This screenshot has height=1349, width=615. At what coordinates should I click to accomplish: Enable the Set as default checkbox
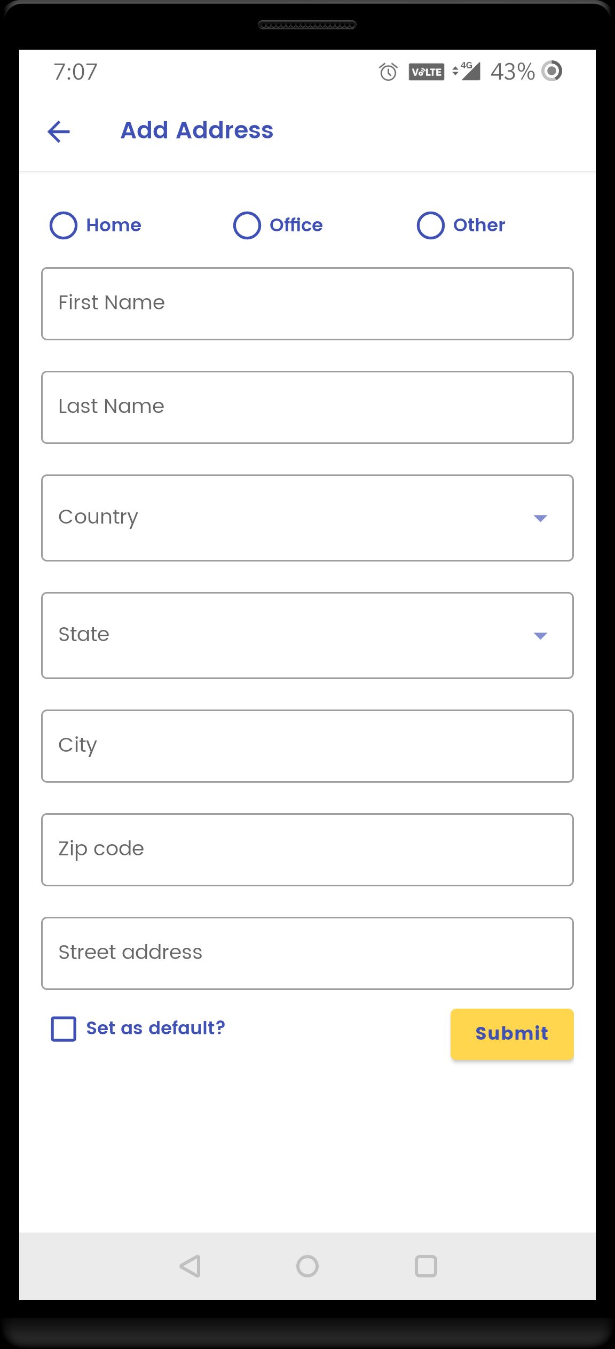[64, 1028]
